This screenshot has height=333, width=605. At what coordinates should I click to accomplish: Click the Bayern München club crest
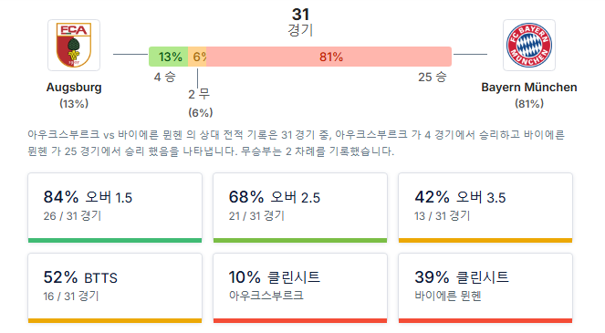tap(529, 45)
